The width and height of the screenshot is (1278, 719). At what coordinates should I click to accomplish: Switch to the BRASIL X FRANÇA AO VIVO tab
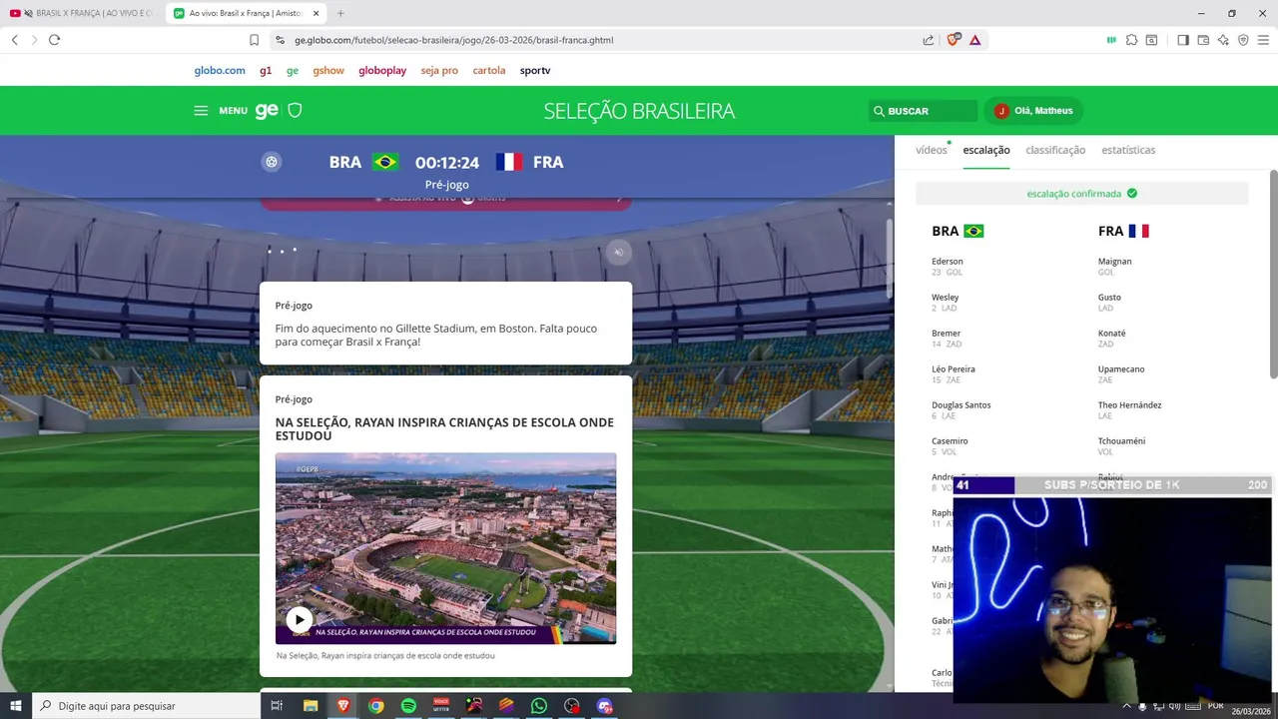tap(82, 13)
